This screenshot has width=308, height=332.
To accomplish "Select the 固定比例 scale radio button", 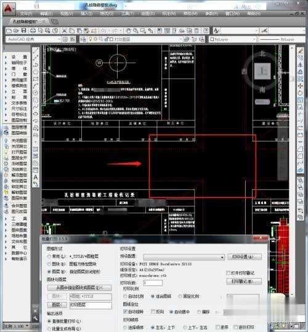I will (180, 296).
